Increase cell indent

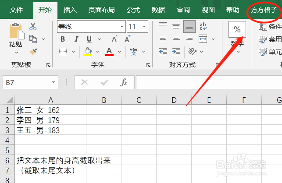176,52
